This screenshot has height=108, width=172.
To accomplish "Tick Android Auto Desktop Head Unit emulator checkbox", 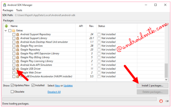I will coord(14,42).
